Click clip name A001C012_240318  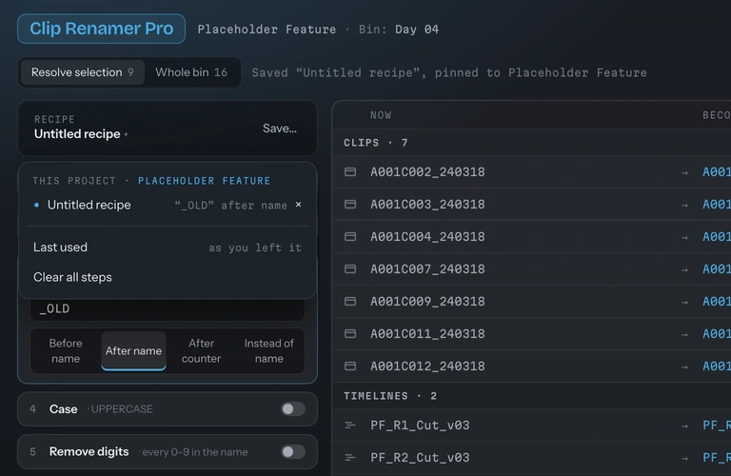[x=427, y=366]
